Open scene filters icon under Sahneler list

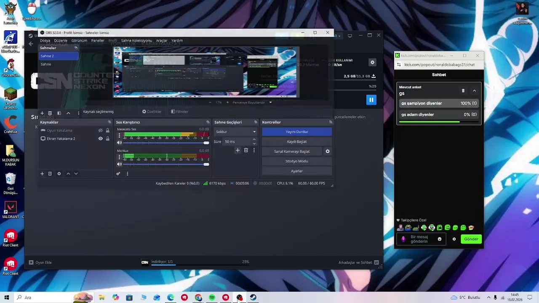point(59,113)
